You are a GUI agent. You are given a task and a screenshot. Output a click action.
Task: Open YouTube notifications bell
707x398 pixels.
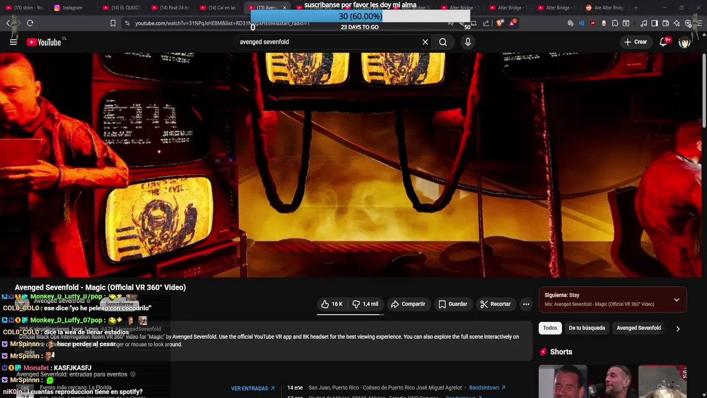[664, 42]
